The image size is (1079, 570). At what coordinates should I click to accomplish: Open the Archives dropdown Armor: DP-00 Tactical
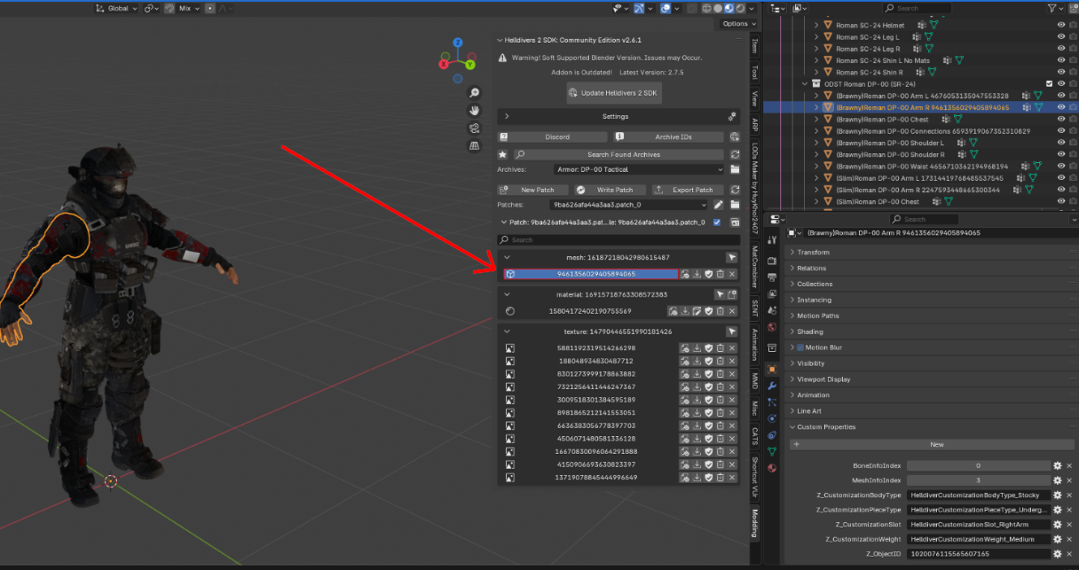pos(639,169)
